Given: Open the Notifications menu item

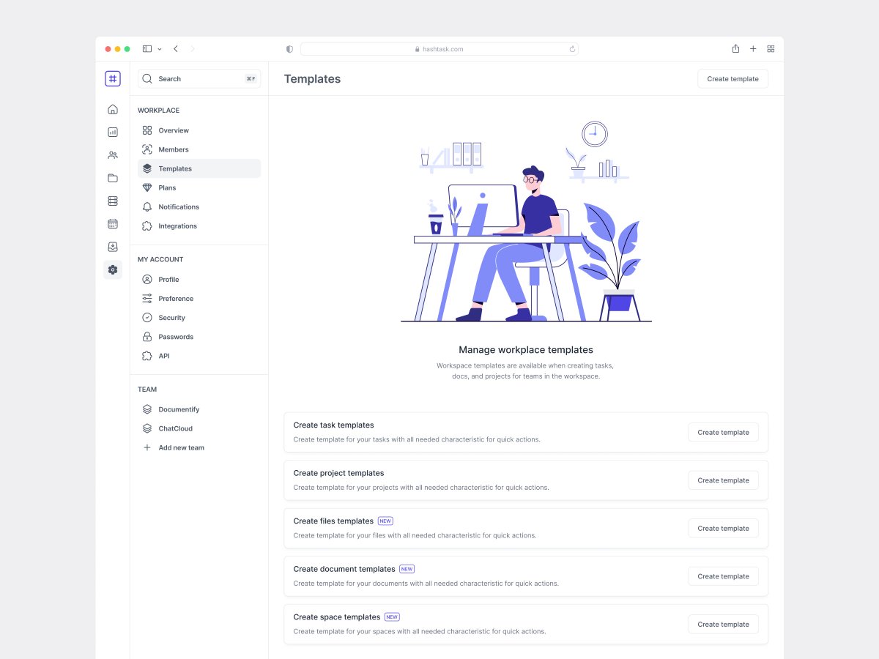Looking at the screenshot, I should [199, 206].
